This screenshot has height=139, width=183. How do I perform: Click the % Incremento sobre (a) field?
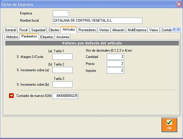tap(63, 70)
